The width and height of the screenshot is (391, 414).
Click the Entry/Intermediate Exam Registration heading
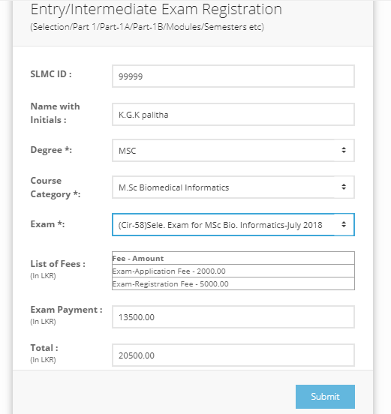(156, 10)
